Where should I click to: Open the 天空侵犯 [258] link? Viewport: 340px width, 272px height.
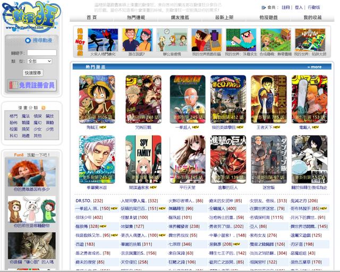click(134, 262)
